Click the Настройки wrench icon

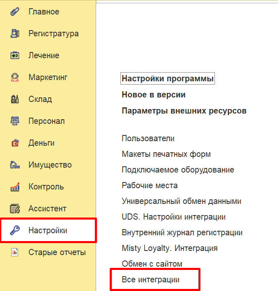tap(15, 230)
